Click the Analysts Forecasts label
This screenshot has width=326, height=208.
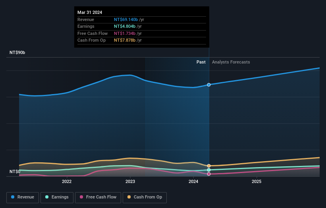point(231,62)
